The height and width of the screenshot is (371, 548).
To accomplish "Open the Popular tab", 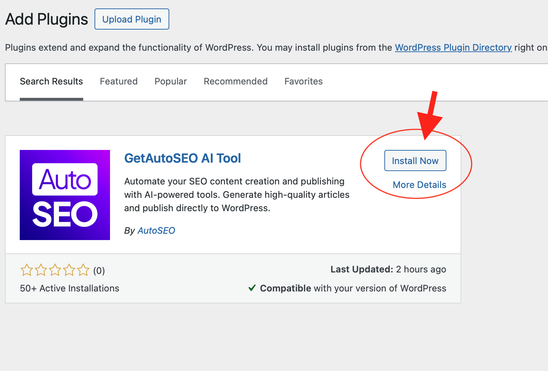I will coord(171,81).
